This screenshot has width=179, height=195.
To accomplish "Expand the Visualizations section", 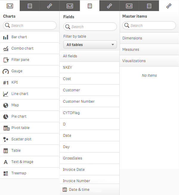I will point(149,61).
